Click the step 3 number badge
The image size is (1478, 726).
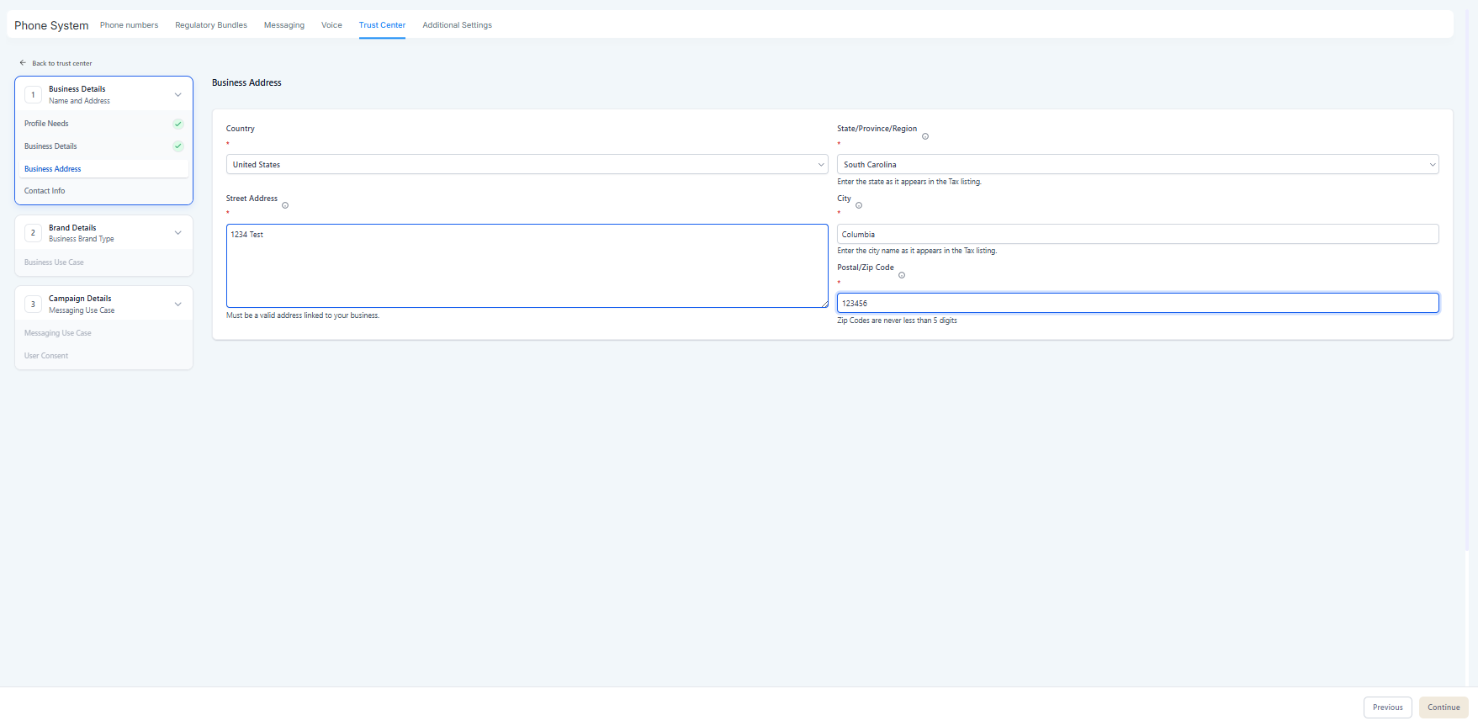pyautogui.click(x=33, y=305)
